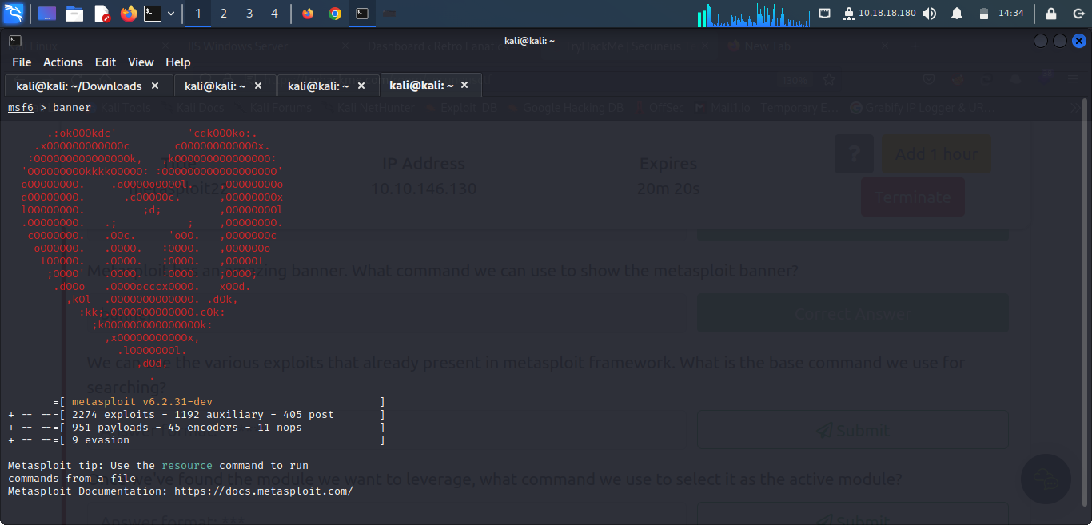Open the volume speaker control
Screen dimensions: 1092x525
click(x=930, y=14)
